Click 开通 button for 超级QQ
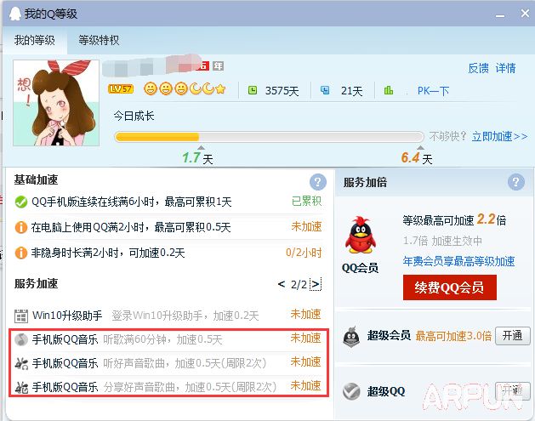535x421 pixels. click(x=513, y=390)
